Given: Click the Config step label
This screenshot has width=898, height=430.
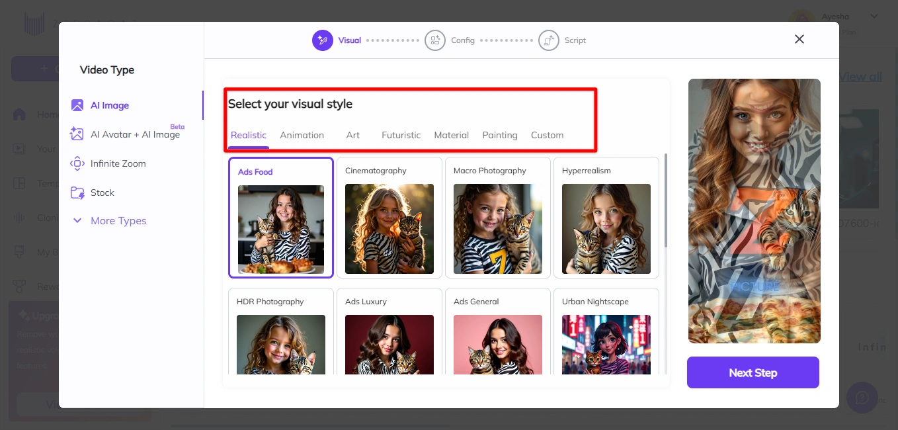Looking at the screenshot, I should pyautogui.click(x=463, y=40).
